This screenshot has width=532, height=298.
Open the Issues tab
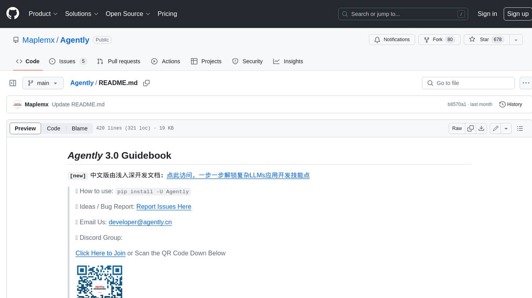point(68,61)
